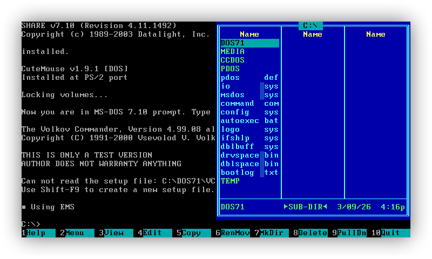Click the middle column Name header
432x259 pixels.
point(313,34)
